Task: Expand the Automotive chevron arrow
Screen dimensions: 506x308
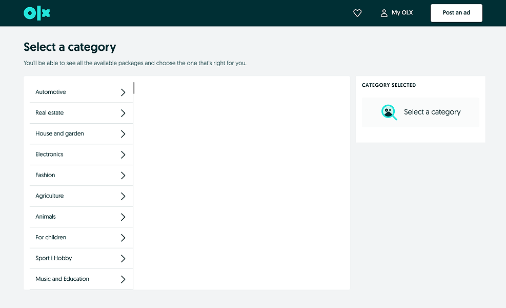Action: point(123,92)
